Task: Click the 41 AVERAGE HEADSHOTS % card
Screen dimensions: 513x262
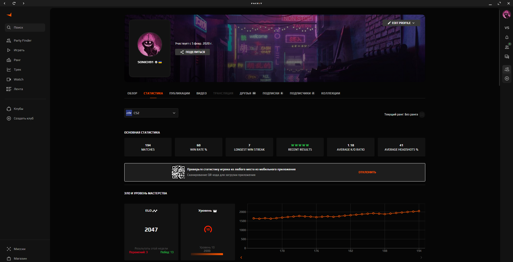Action: [x=402, y=147]
